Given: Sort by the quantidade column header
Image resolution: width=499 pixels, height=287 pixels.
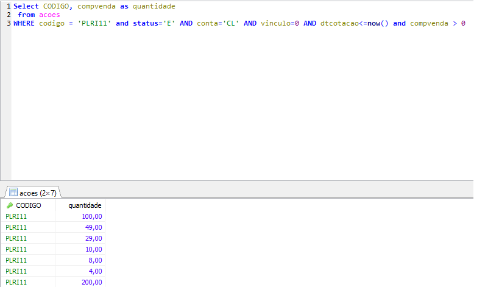Looking at the screenshot, I should click(80, 205).
